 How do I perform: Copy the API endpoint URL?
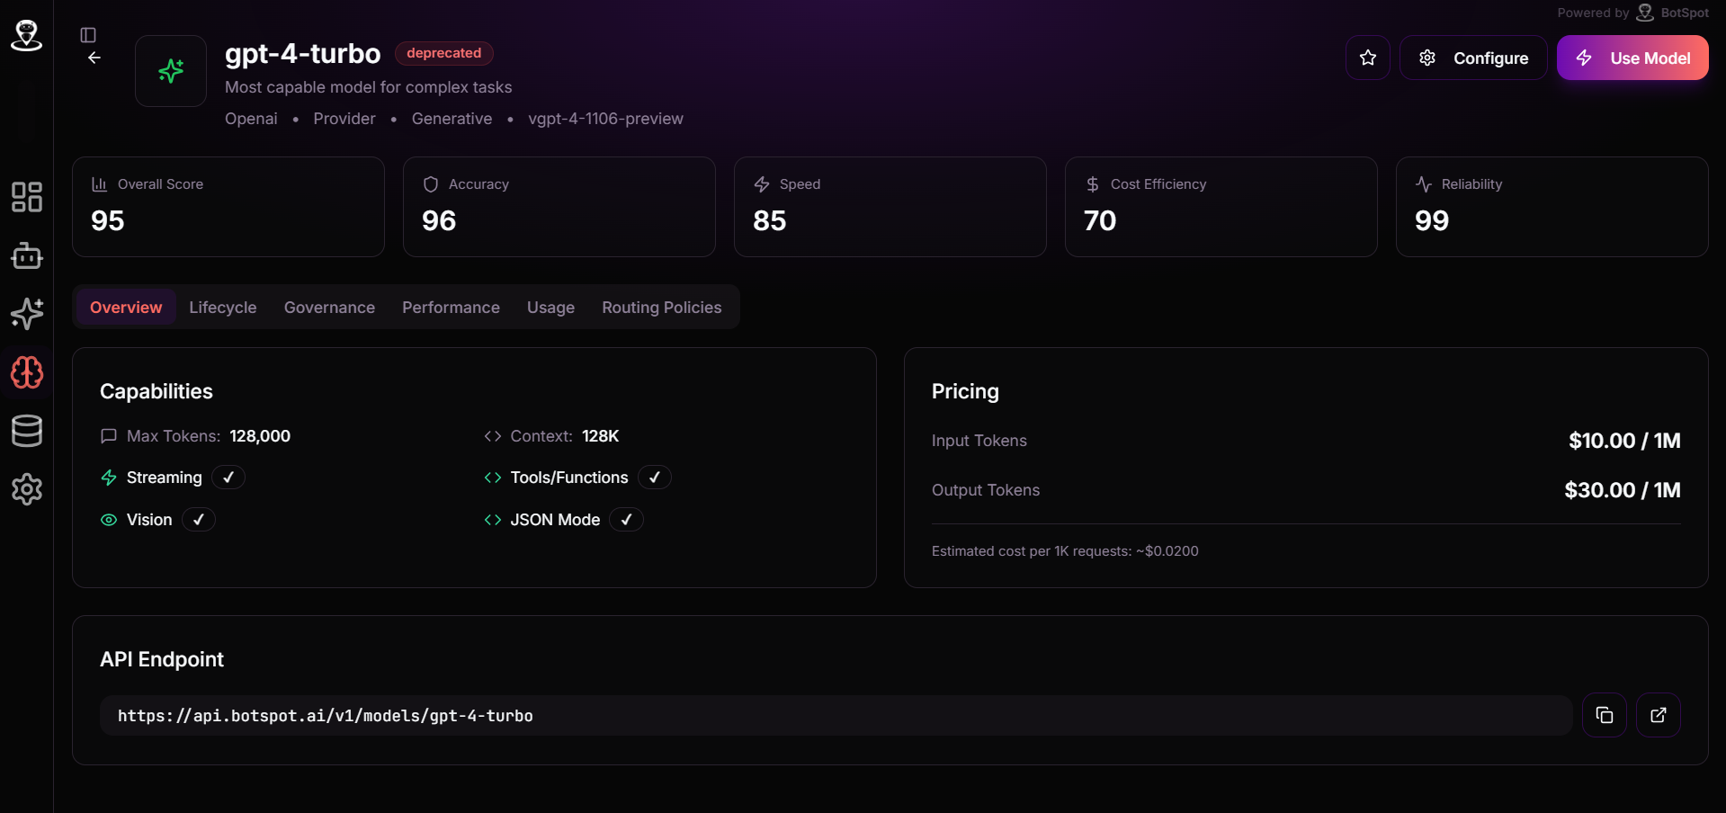[x=1605, y=715]
